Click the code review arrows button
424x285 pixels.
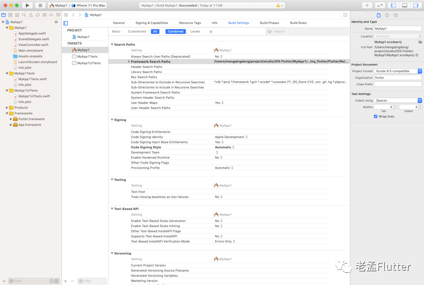click(380, 5)
